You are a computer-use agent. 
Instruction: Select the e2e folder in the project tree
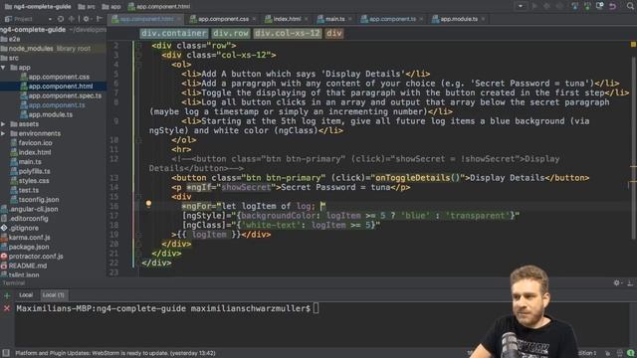click(x=11, y=39)
